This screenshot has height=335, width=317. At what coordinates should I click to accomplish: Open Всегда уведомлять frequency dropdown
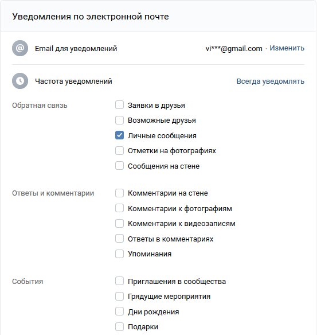pos(270,81)
